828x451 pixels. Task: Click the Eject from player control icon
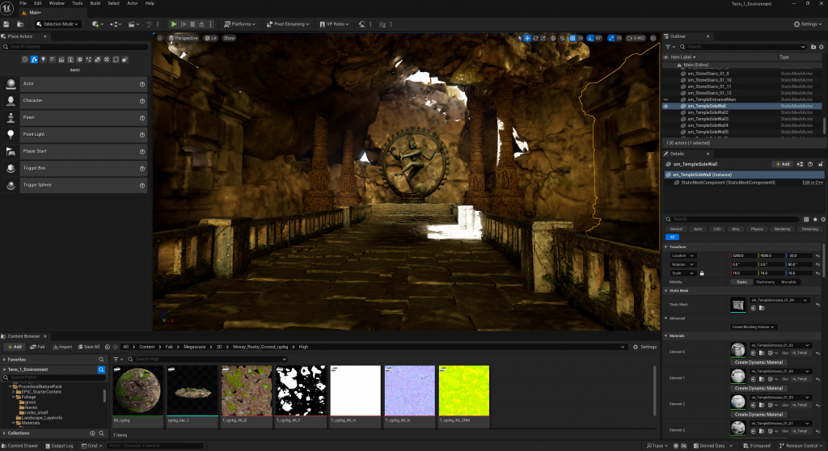pos(201,23)
